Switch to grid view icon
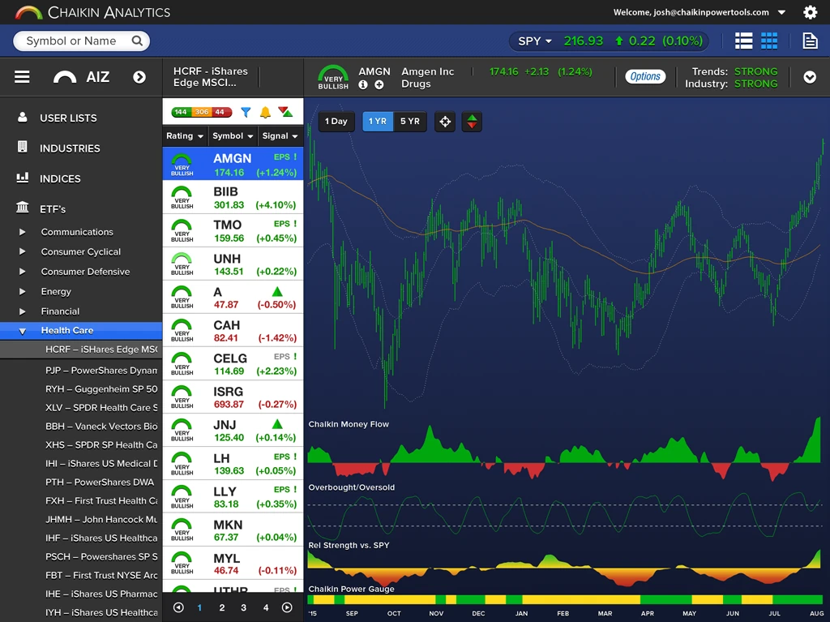830x622 pixels. pyautogui.click(x=769, y=41)
